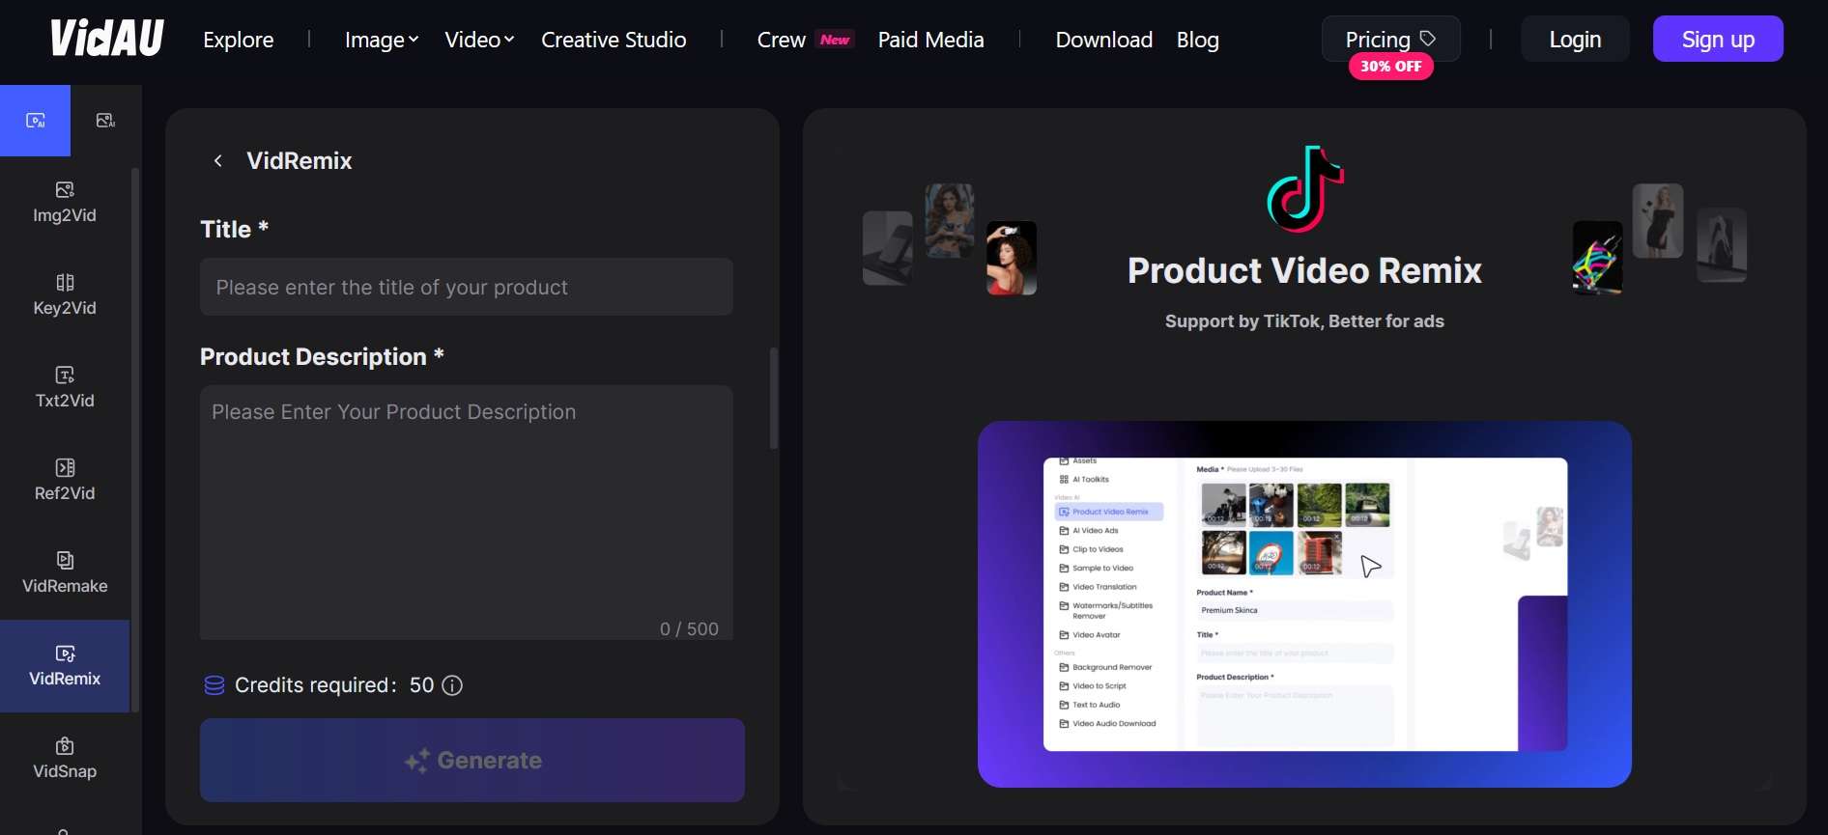Go to Paid Media

[930, 40]
